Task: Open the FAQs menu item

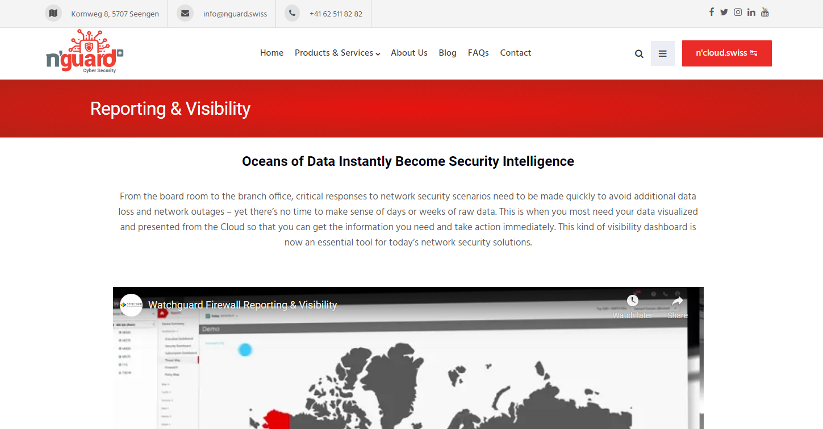Action: pyautogui.click(x=478, y=53)
